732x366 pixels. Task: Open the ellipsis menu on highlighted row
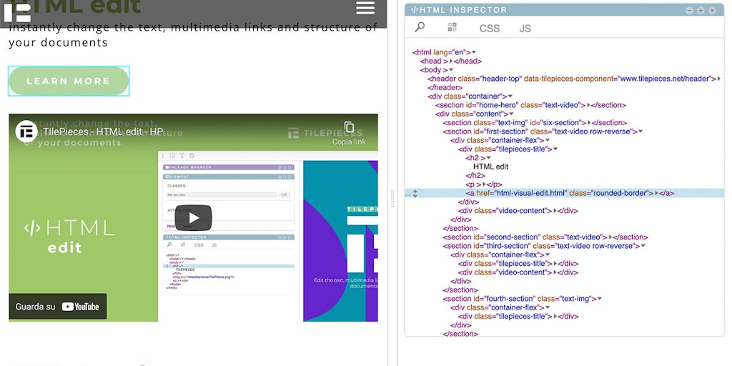(x=408, y=194)
